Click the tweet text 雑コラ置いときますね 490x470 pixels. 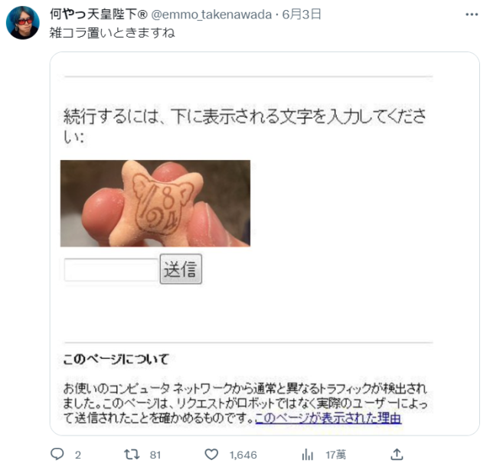(x=113, y=33)
